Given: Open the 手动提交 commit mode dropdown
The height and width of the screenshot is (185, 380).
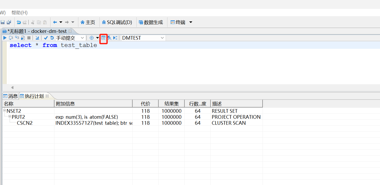Looking at the screenshot, I should point(70,38).
